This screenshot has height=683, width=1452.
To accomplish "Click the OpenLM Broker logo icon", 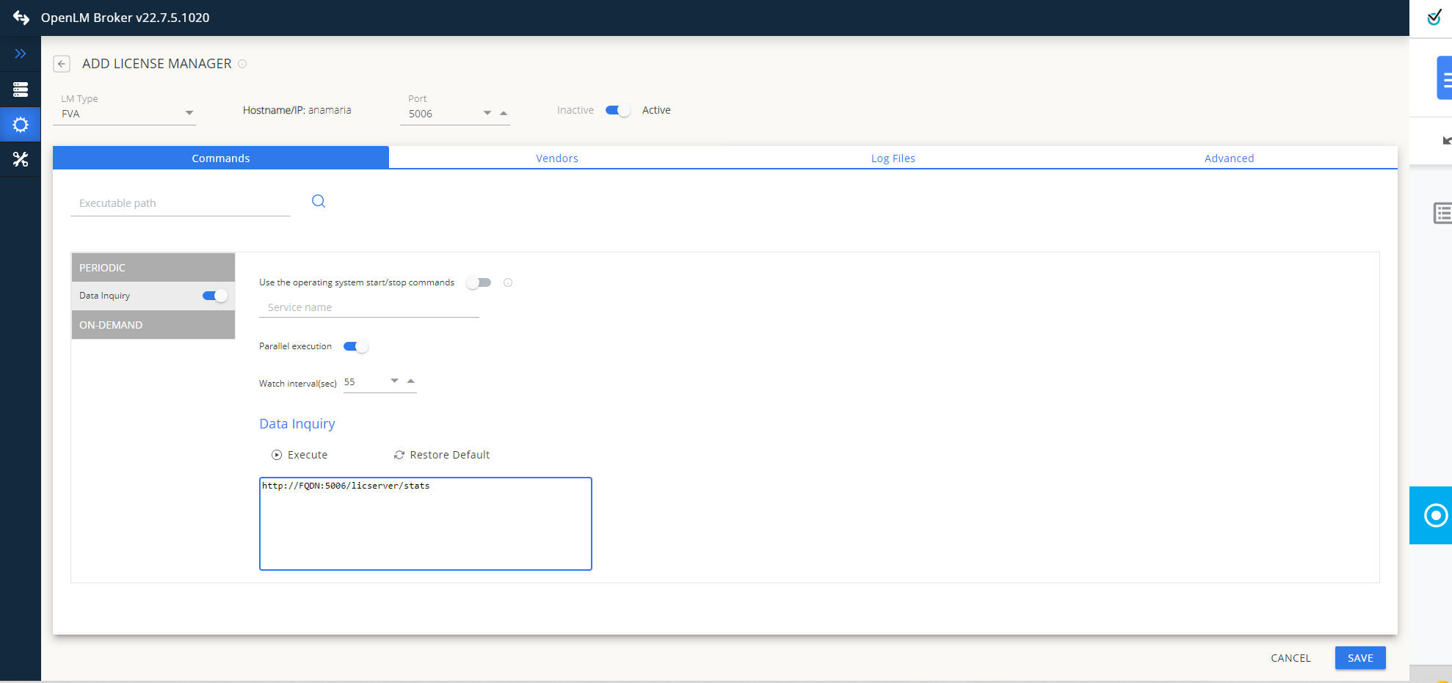I will click(x=21, y=17).
